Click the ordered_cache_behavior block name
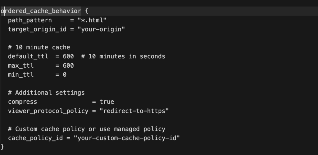The width and height of the screenshot is (318, 155). pos(41,11)
